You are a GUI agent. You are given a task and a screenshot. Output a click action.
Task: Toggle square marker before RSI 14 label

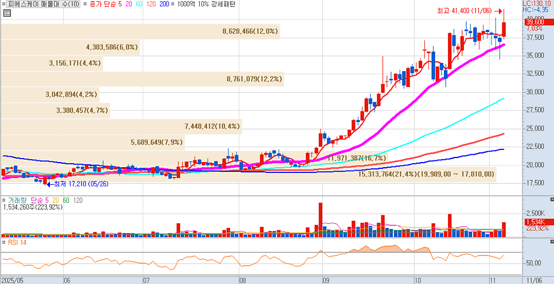point(5,243)
